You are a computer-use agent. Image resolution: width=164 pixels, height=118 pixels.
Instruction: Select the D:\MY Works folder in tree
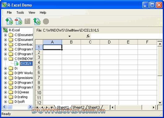coord(24,73)
